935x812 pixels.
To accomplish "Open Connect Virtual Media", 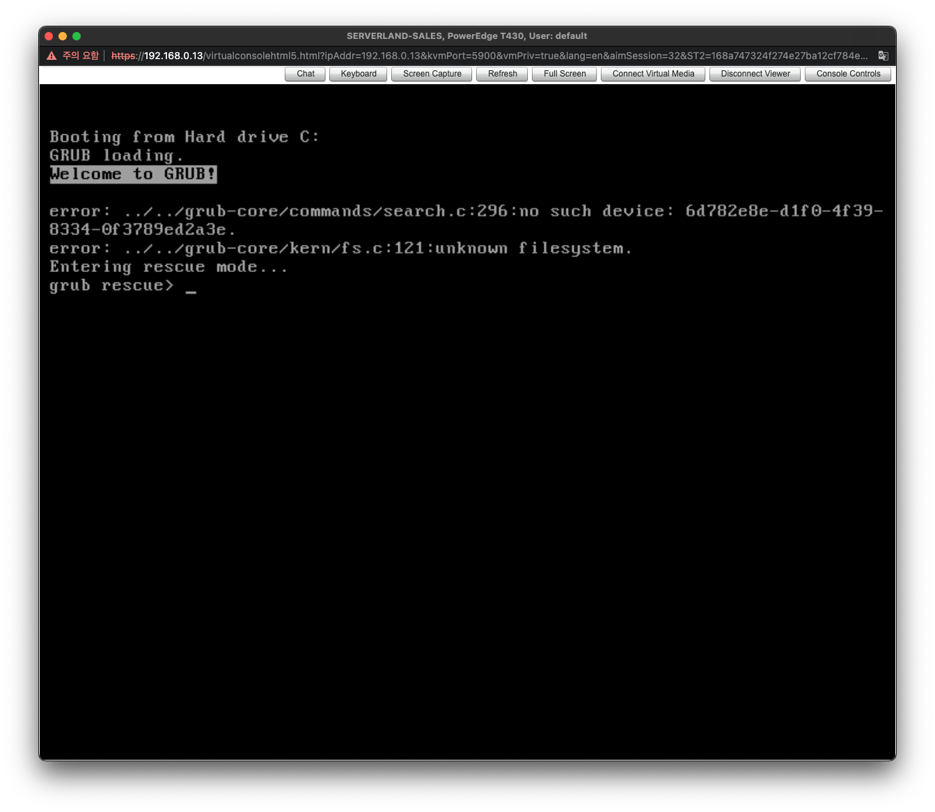I will coord(652,74).
